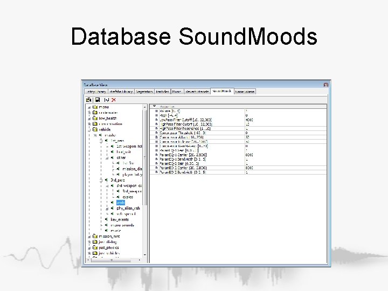Click the ParamEQ-2 Center value 8000
The height and width of the screenshot is (291, 388).
pyautogui.click(x=249, y=168)
